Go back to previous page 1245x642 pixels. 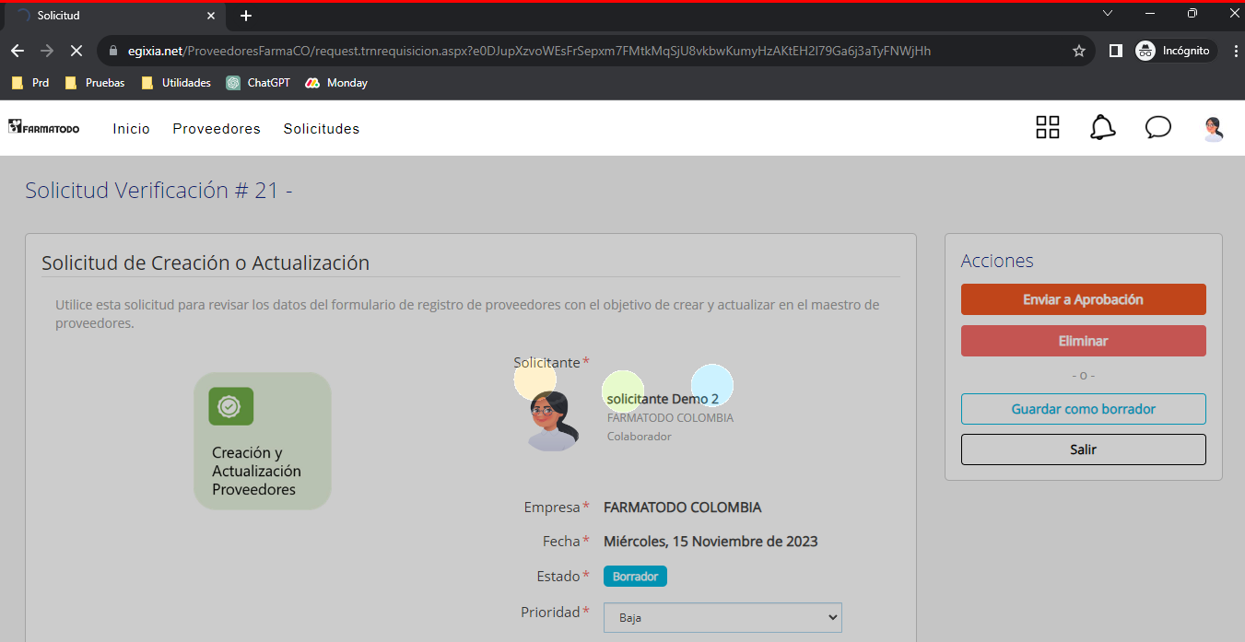coord(18,51)
